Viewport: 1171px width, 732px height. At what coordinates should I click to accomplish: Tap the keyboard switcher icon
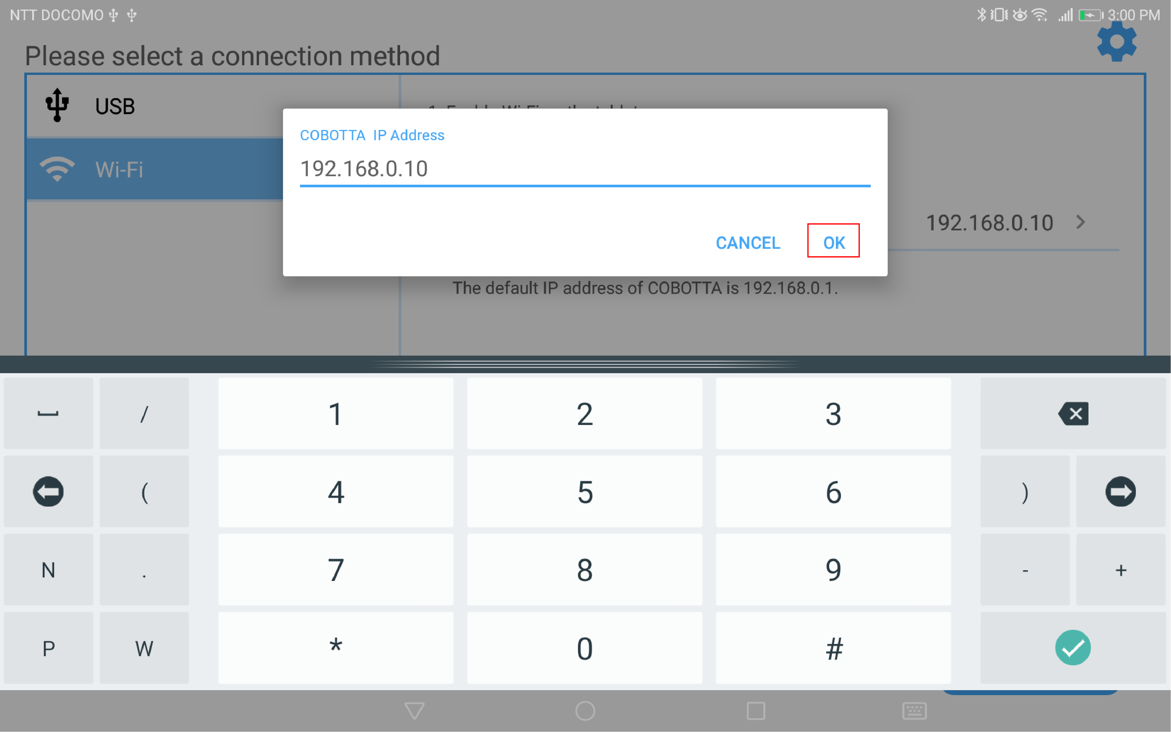point(914,711)
